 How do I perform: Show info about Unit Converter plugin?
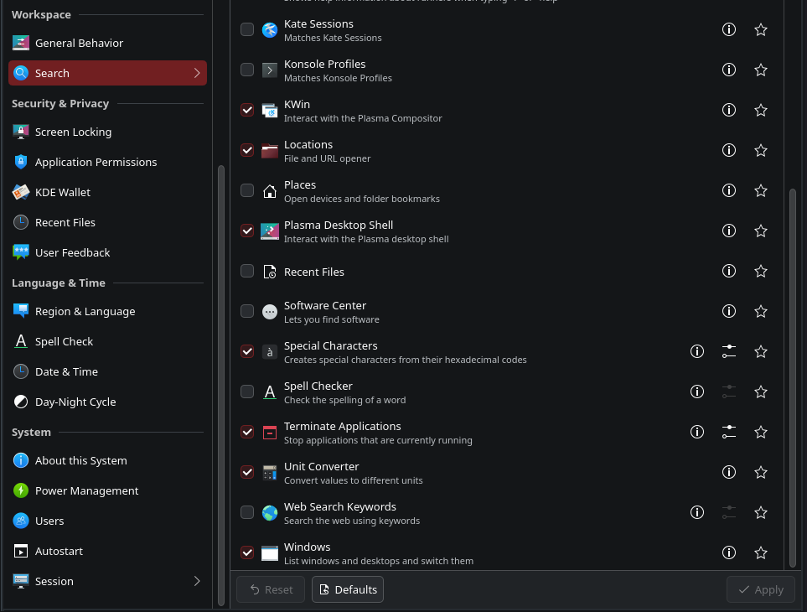(729, 472)
